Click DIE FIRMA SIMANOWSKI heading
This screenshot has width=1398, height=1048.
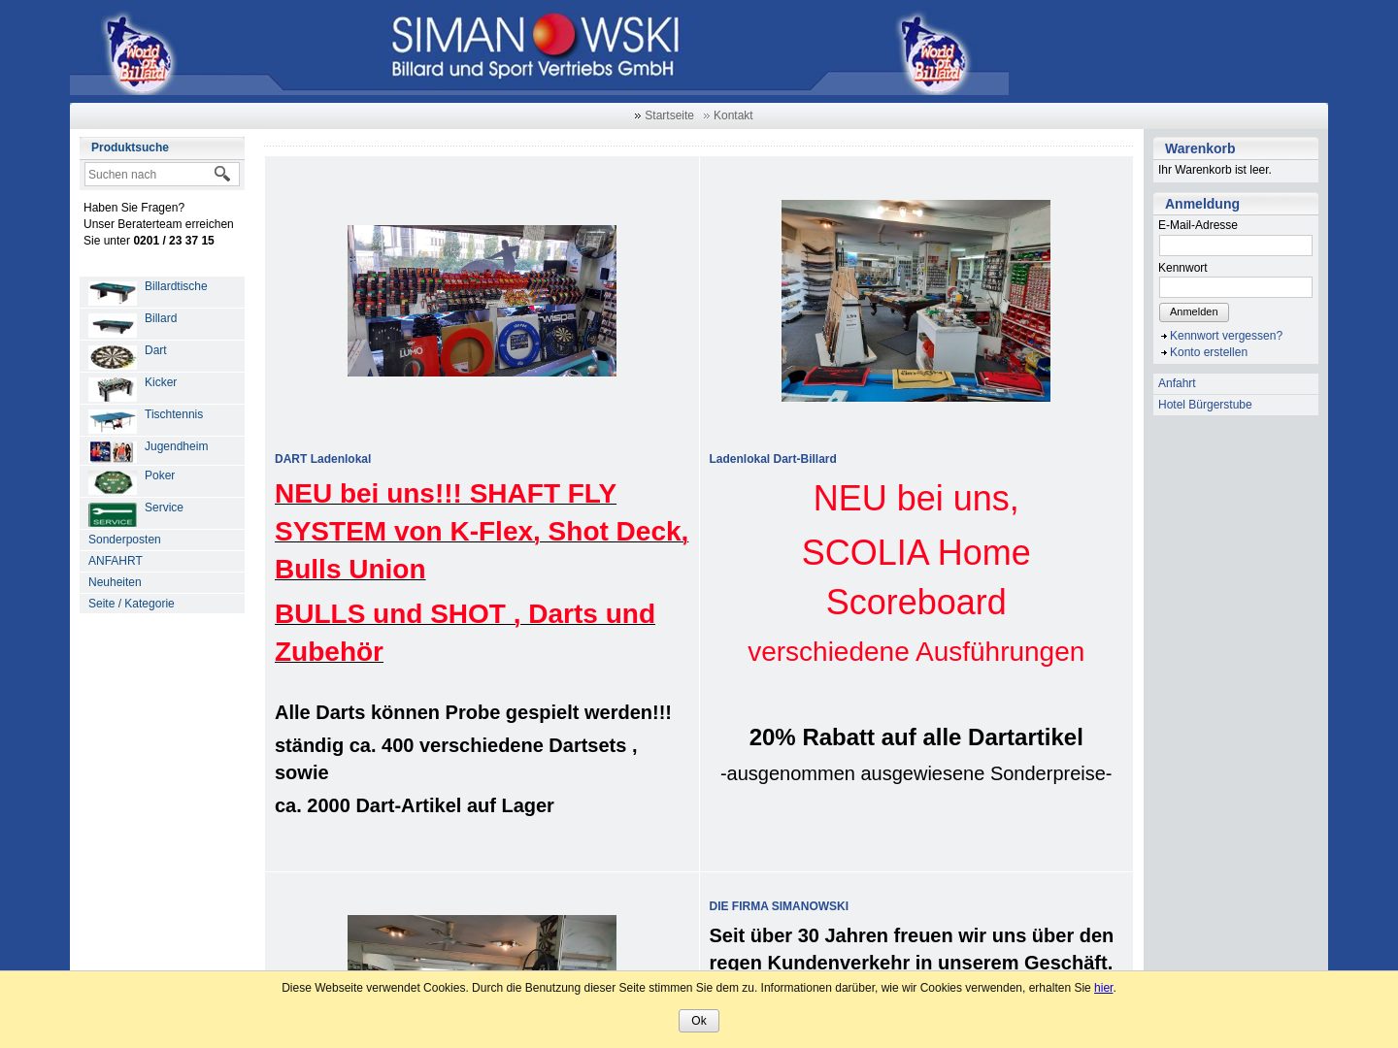pyautogui.click(x=779, y=906)
